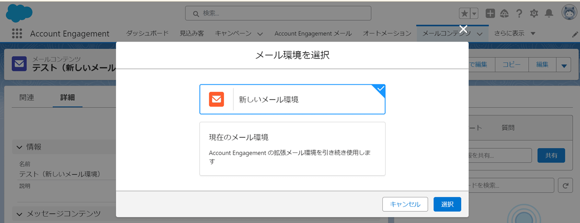Screen dimensions: 580x223
Task: Switch to the 質問 feed tab
Action: coord(508,128)
